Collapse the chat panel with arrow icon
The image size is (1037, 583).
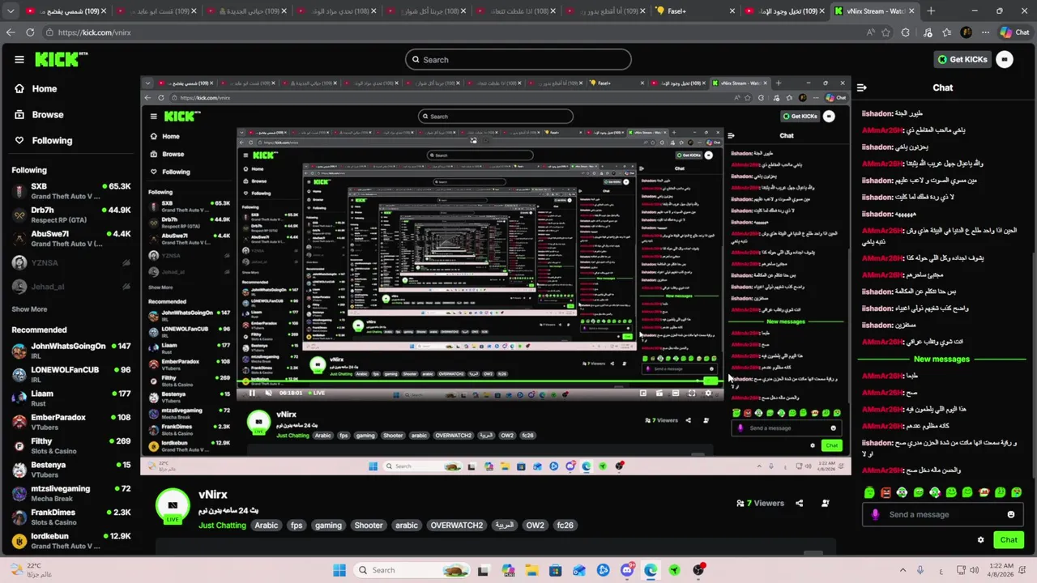862,87
